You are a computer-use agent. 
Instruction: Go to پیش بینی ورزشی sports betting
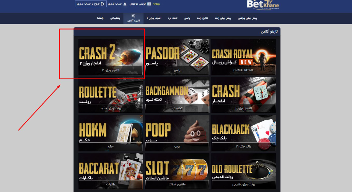pos(248,18)
